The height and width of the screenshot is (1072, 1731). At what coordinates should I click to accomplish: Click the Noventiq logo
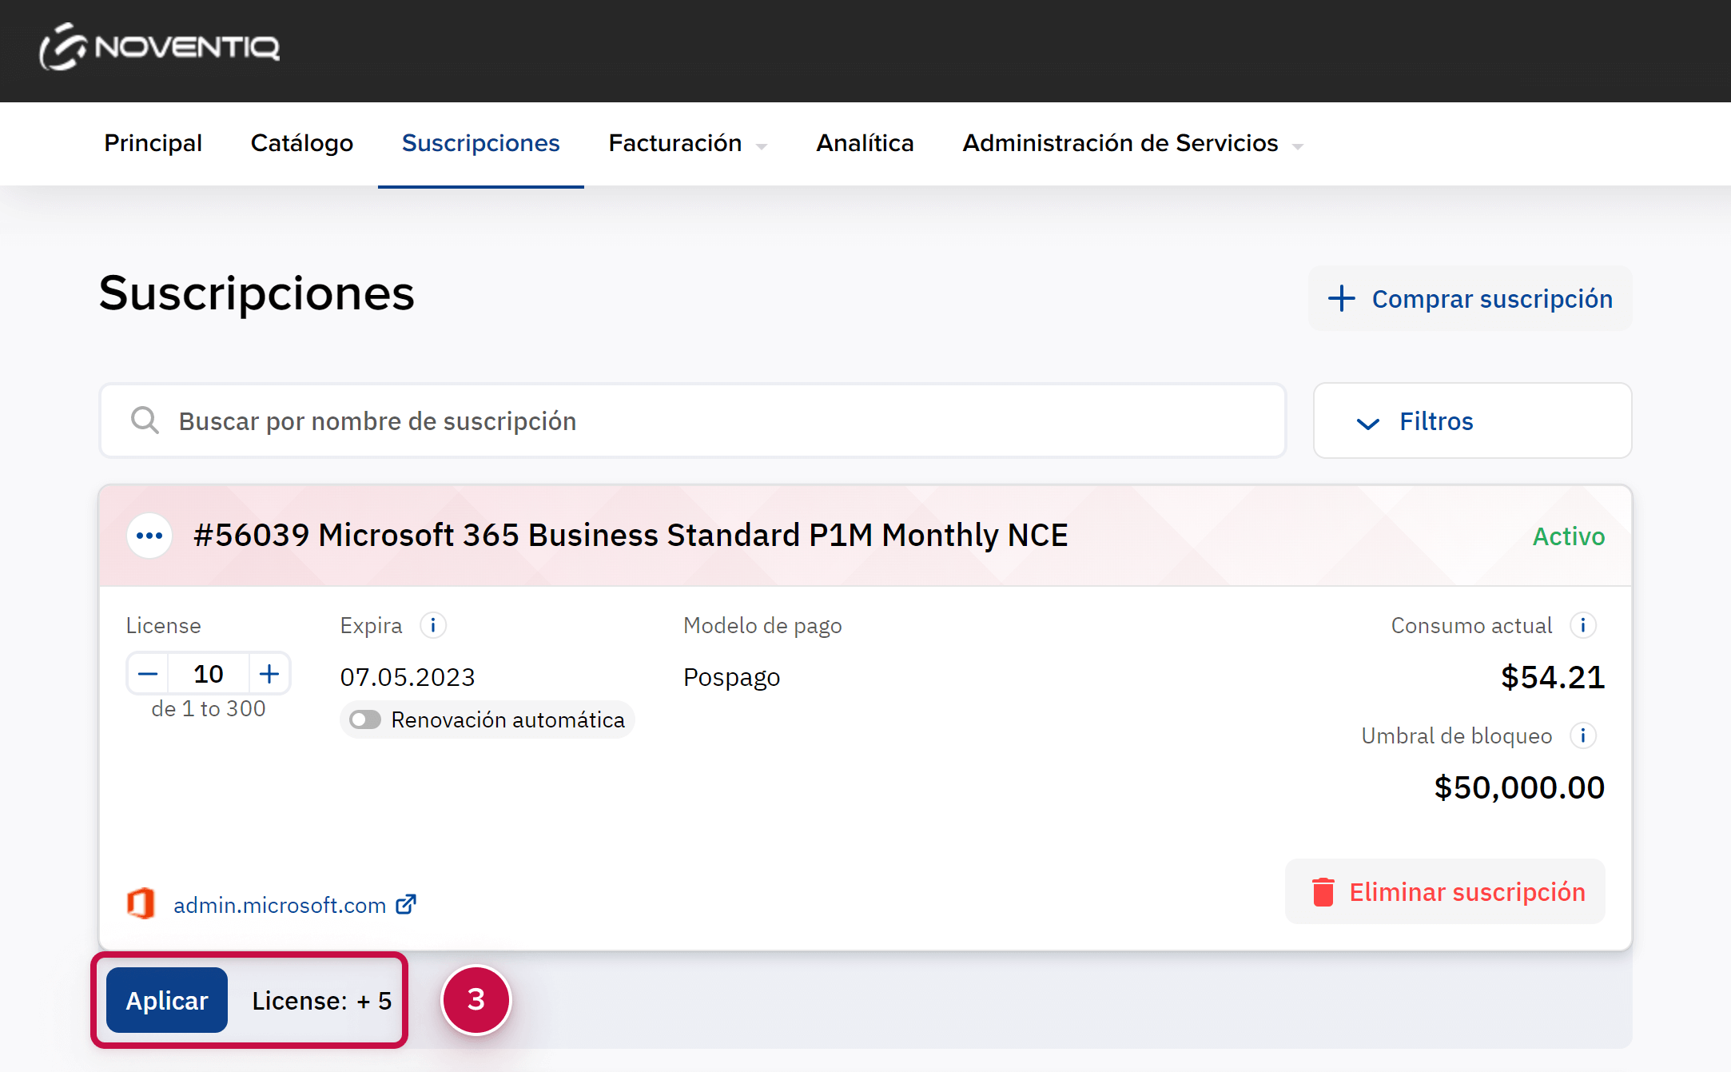(x=160, y=47)
